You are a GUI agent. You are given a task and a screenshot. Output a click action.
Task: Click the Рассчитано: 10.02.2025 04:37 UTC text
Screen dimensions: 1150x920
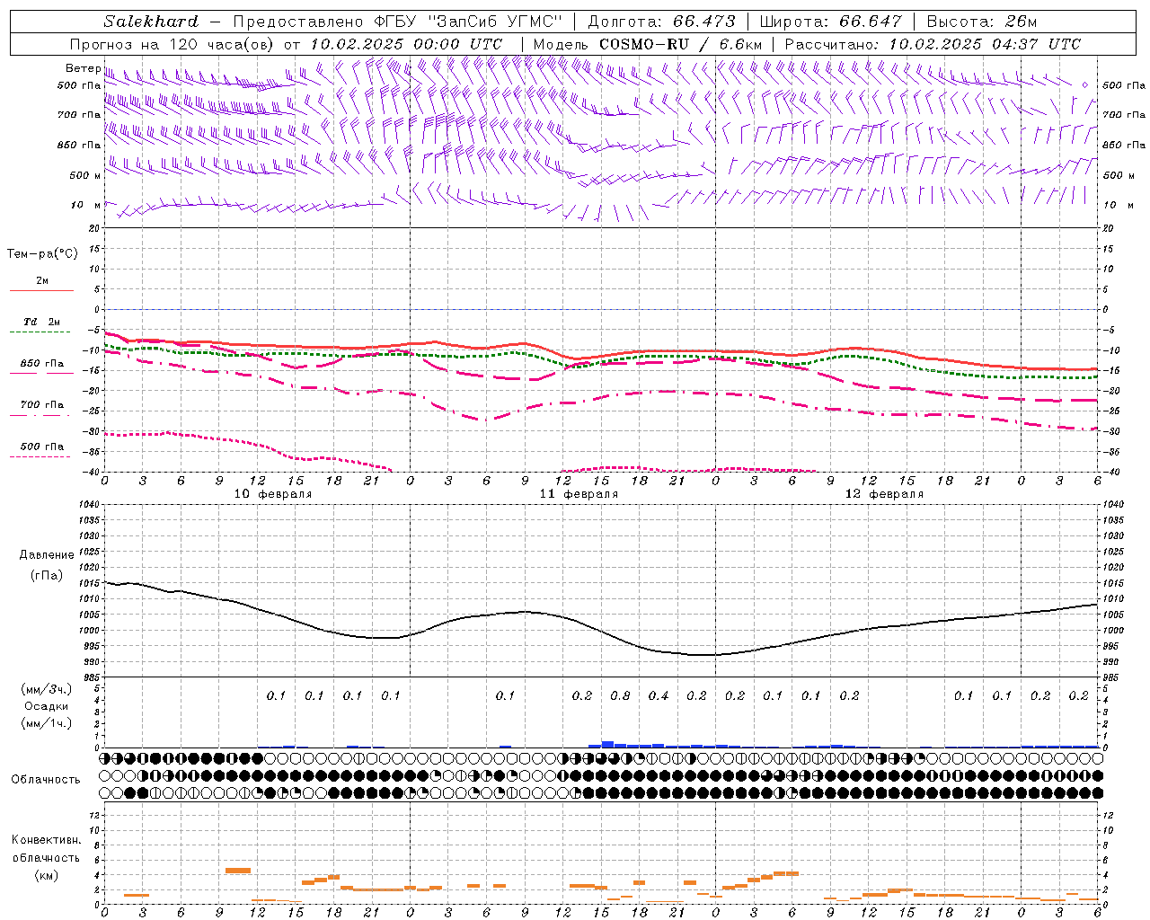[x=933, y=44]
